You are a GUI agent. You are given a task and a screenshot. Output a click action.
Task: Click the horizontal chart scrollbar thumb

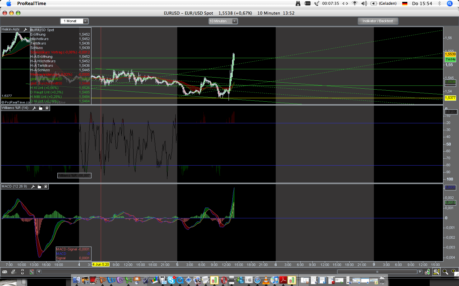pos(377,272)
